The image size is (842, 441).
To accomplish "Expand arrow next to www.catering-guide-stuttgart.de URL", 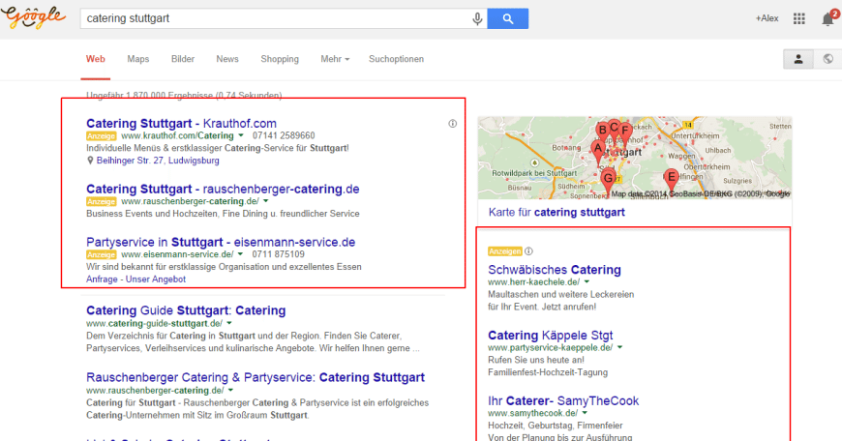I will pyautogui.click(x=229, y=323).
